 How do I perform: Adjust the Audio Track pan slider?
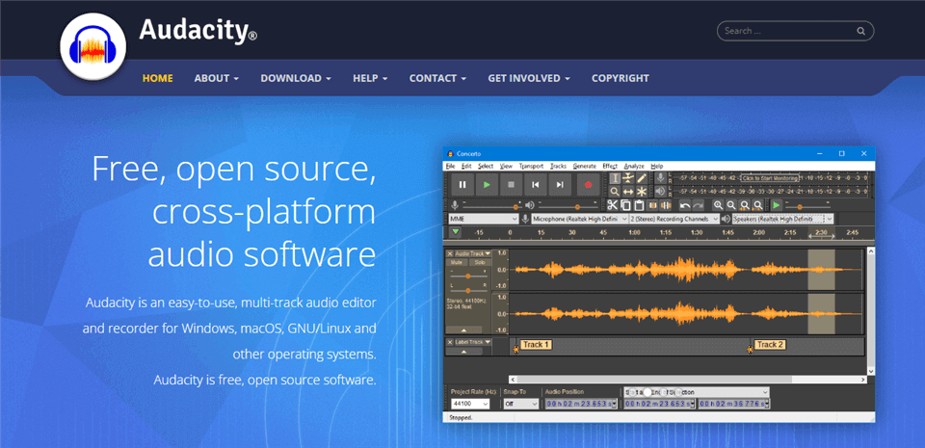468,290
